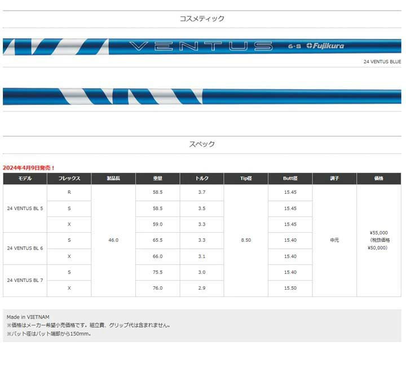The height and width of the screenshot is (390, 406).
Task: Select the 24 VENTUS BL 5 model cell
Action: [x=25, y=209]
